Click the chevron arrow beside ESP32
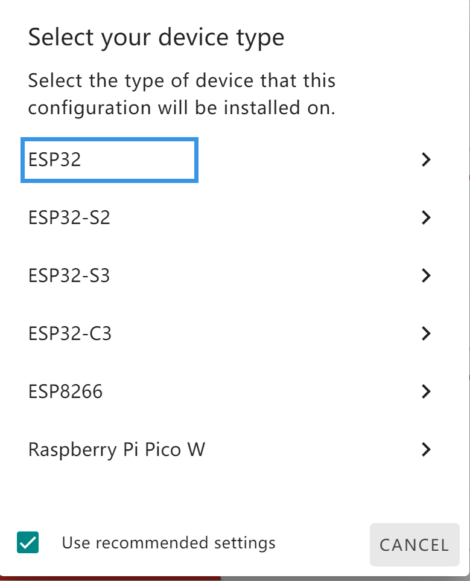Image resolution: width=470 pixels, height=581 pixels. [x=427, y=159]
